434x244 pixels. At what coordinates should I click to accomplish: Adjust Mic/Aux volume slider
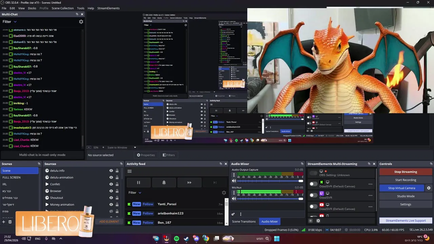click(x=270, y=199)
